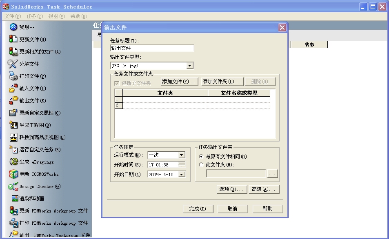Click the 状态 column header in main window
The width and height of the screenshot is (389, 239).
309,44
